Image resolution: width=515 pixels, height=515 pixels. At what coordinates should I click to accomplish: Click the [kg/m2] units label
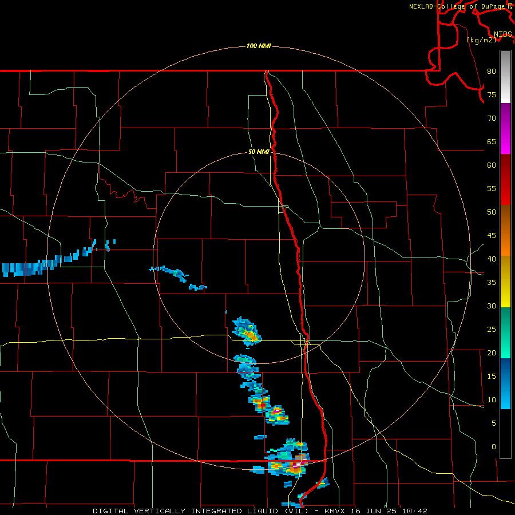[x=481, y=39]
